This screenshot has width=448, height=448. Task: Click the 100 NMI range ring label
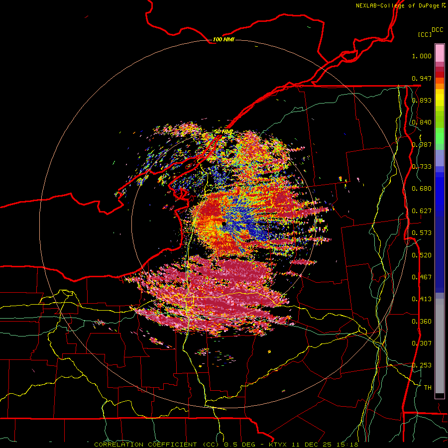(x=224, y=39)
